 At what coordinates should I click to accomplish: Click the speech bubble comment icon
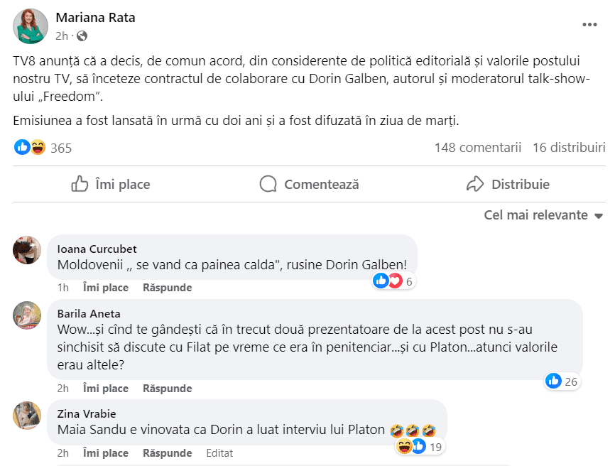(268, 184)
